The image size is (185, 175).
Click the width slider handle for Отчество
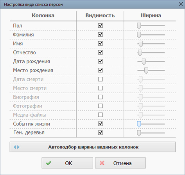140,53
